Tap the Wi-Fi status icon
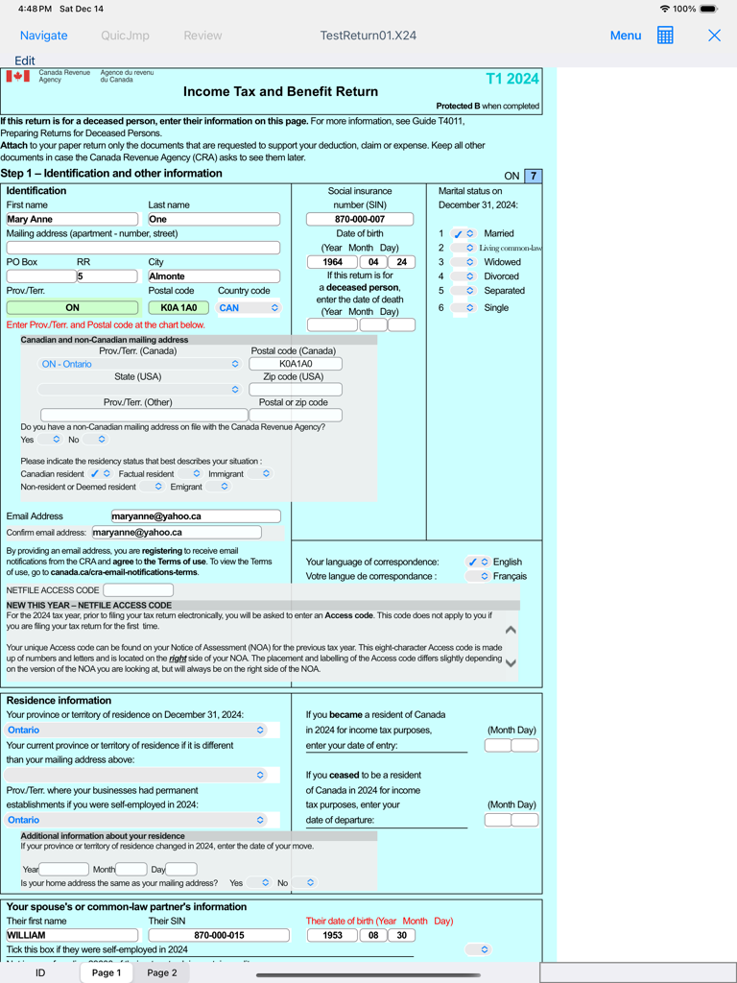This screenshot has height=983, width=737. coord(664,9)
